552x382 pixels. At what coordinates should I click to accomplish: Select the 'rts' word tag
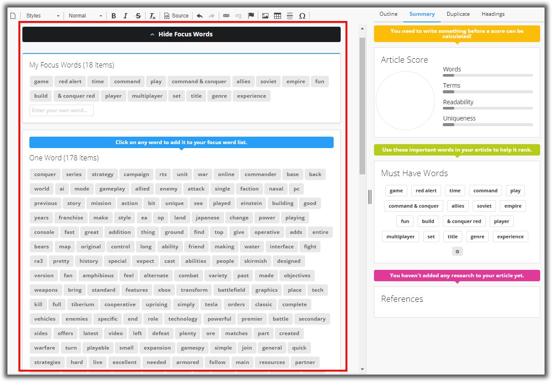pyautogui.click(x=163, y=174)
